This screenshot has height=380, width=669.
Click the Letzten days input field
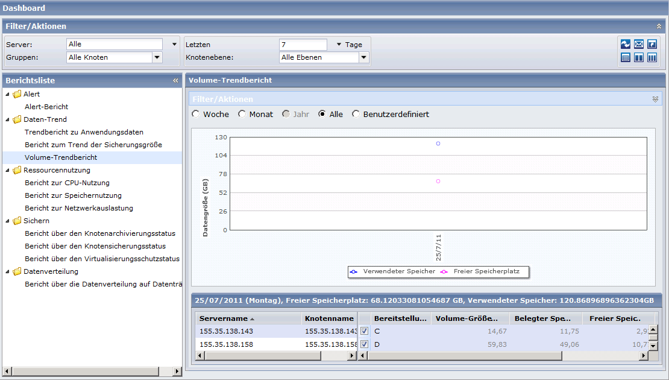click(x=303, y=45)
